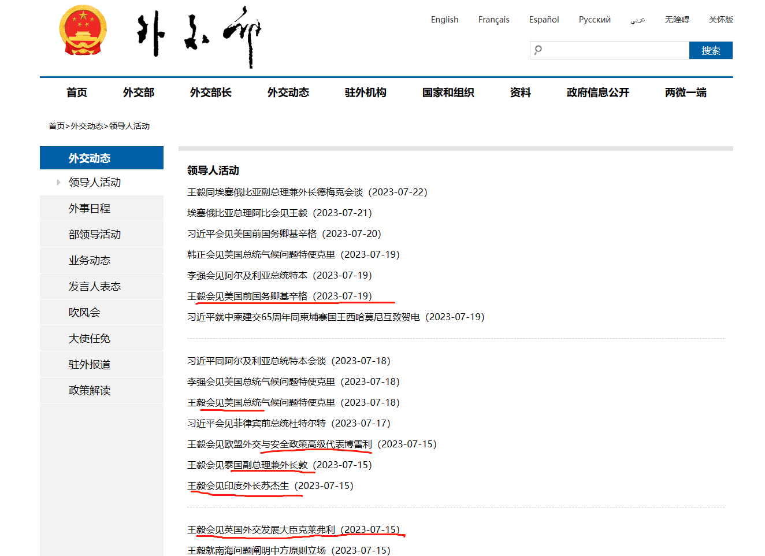Click 外交动态 sidebar header
Viewport: 765px width, 556px height.
[102, 158]
